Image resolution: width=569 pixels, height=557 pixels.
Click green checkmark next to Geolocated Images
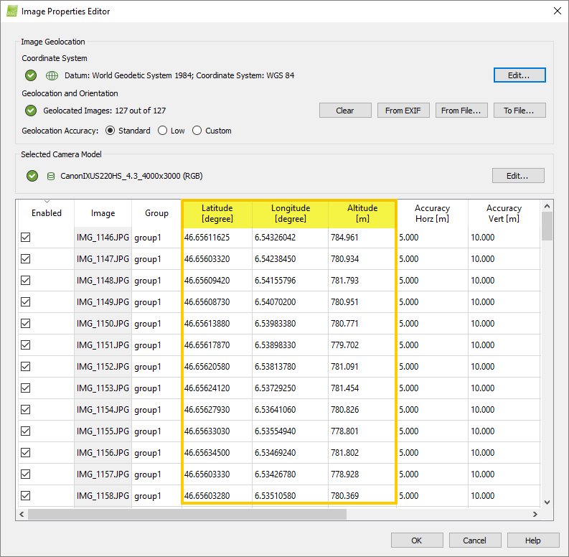(31, 111)
